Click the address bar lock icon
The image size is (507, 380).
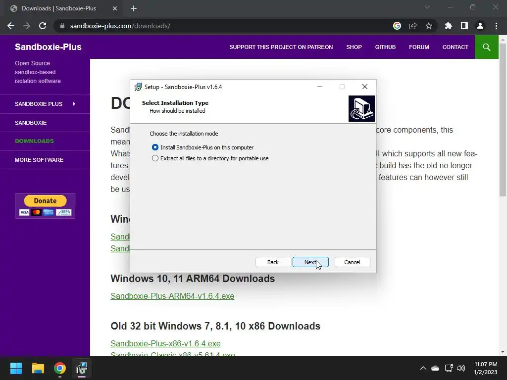[62, 26]
